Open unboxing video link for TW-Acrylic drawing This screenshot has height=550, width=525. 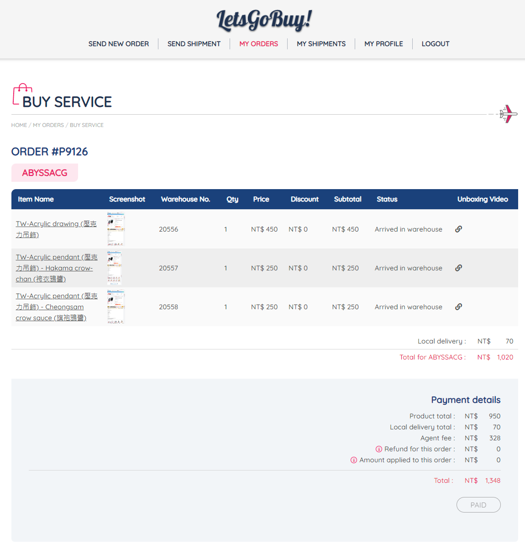tap(458, 229)
